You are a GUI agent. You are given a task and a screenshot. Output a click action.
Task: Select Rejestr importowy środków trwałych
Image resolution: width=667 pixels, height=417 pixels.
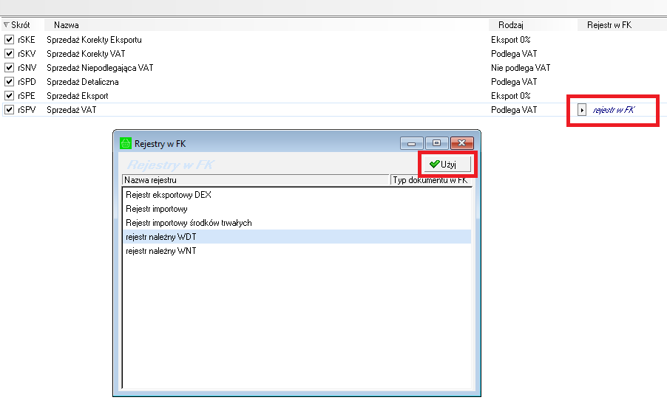point(189,223)
